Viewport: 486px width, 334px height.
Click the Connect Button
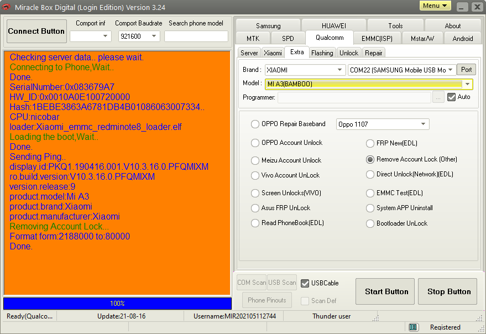(36, 31)
